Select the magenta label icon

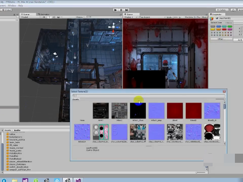pos(230,29)
